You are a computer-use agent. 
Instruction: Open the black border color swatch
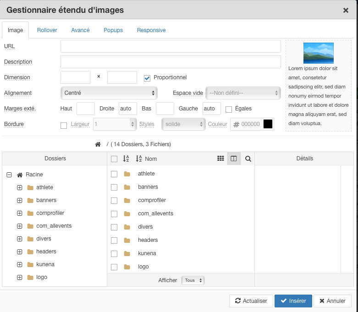[268, 124]
